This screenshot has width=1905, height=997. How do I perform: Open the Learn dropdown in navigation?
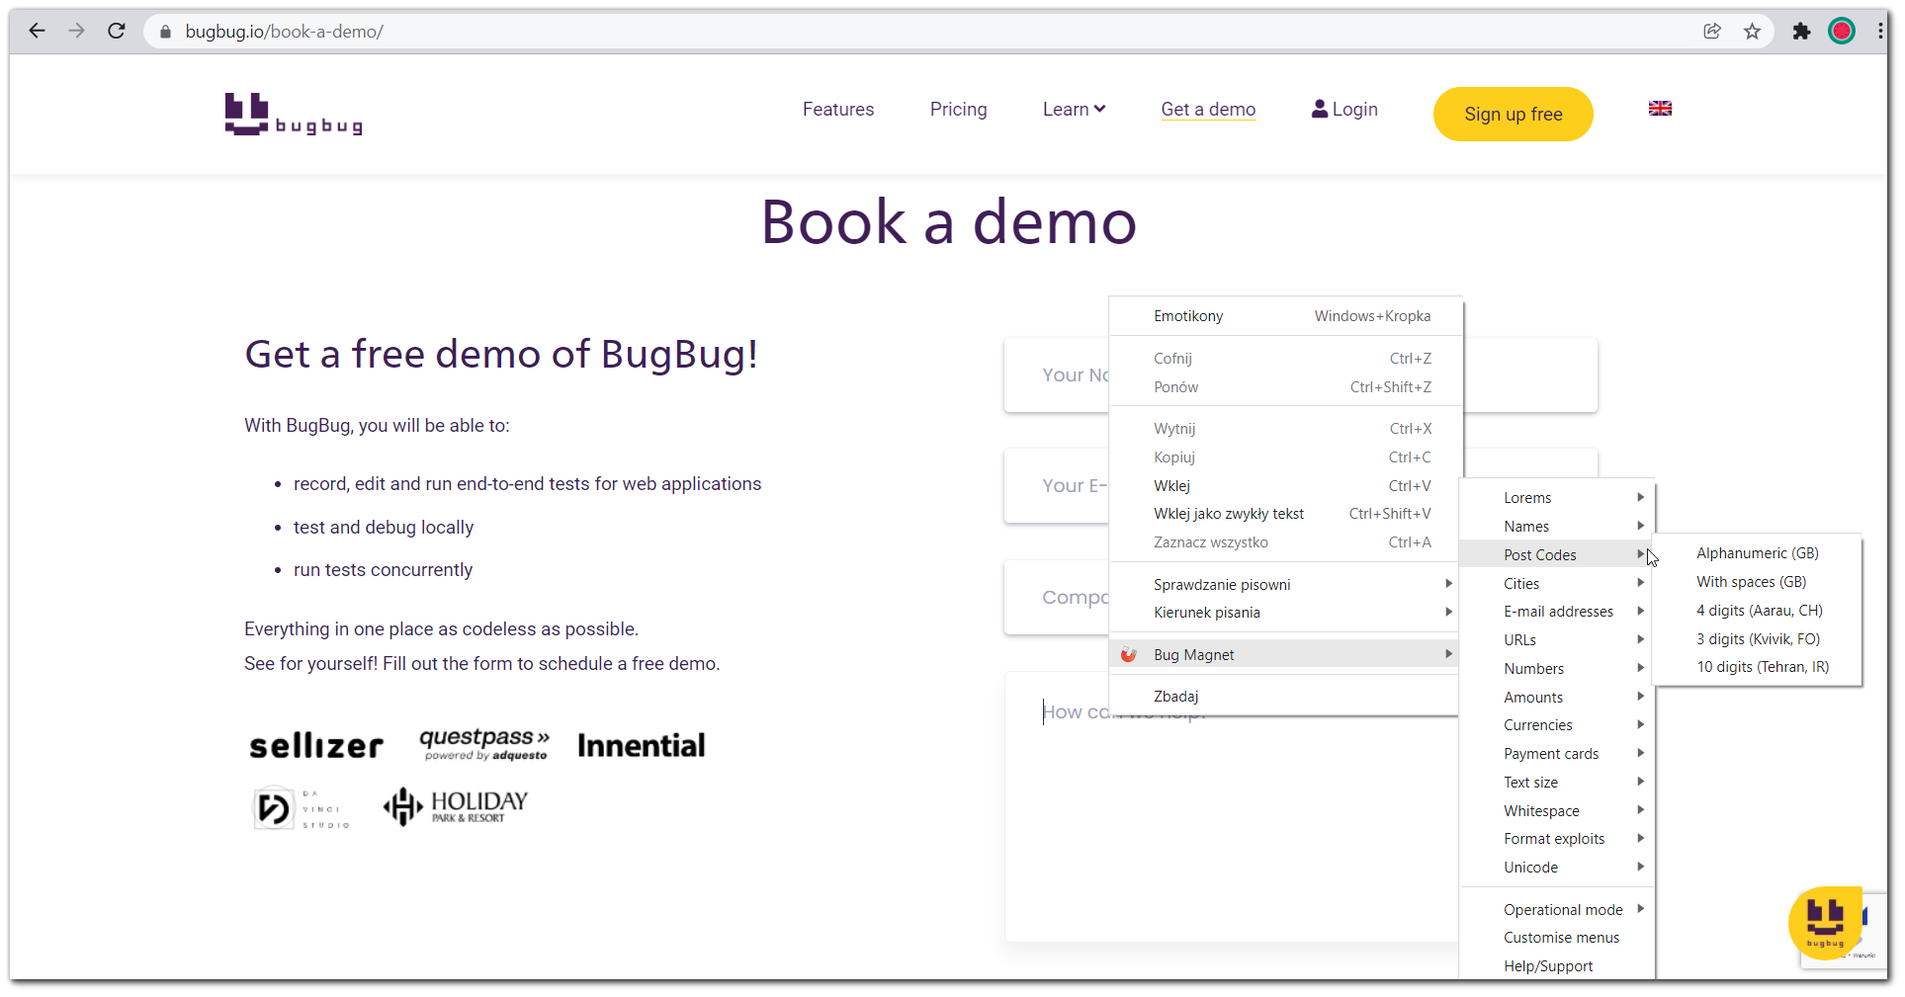(x=1074, y=110)
